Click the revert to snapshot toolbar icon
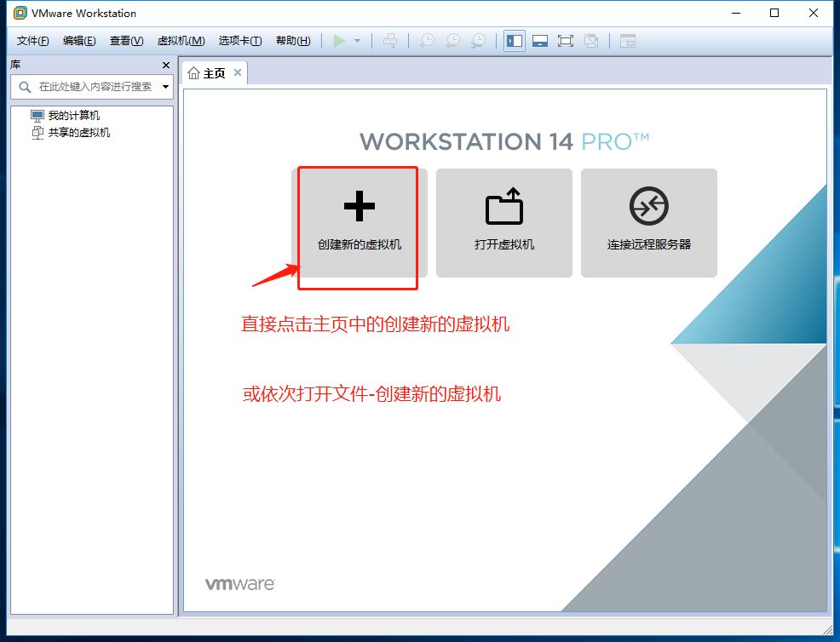This screenshot has height=642, width=840. coord(452,41)
